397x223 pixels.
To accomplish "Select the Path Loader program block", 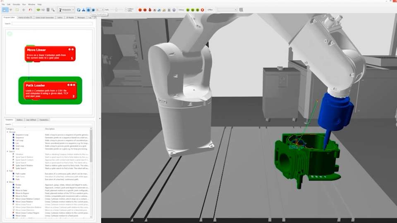I will click(x=50, y=90).
